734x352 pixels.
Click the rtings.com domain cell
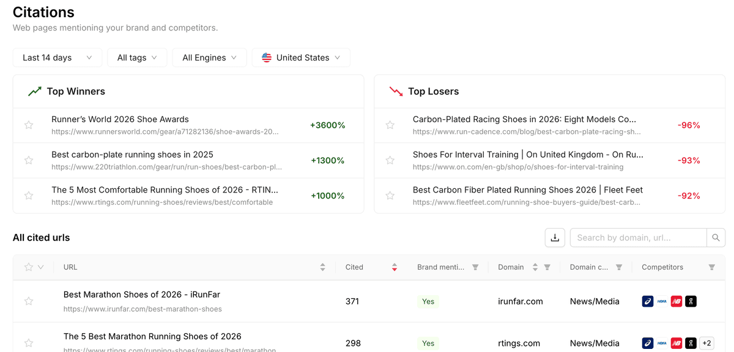pos(519,343)
